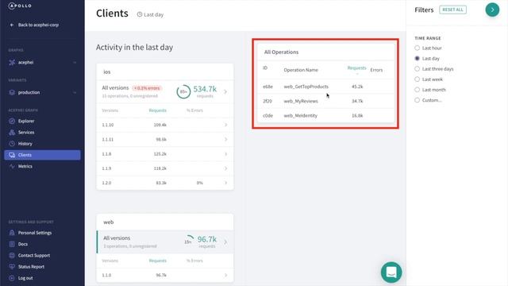The image size is (508, 286).
Task: Open Services in the sidebar
Action: coord(26,133)
